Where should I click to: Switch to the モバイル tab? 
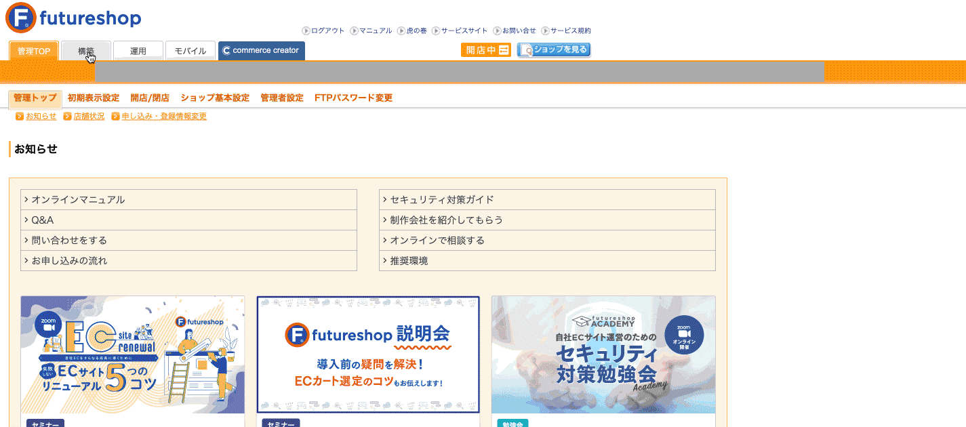coord(190,51)
